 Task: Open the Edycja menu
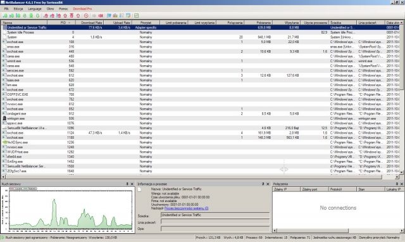18,9
